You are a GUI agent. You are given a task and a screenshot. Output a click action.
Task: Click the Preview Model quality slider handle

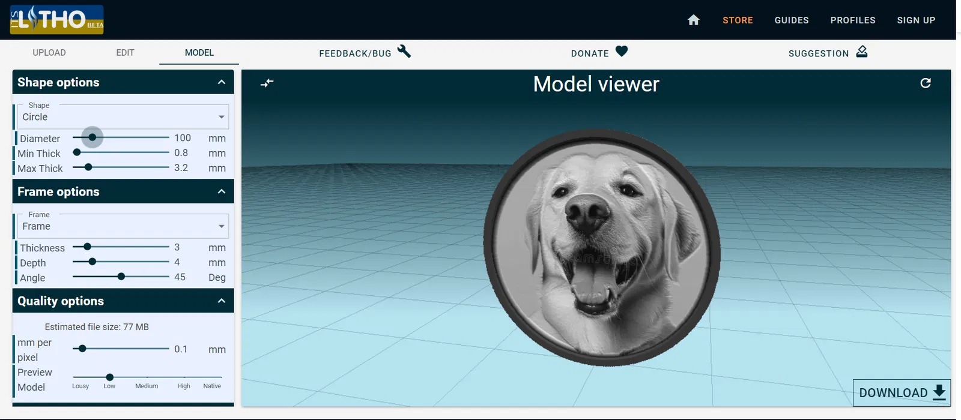click(x=109, y=377)
